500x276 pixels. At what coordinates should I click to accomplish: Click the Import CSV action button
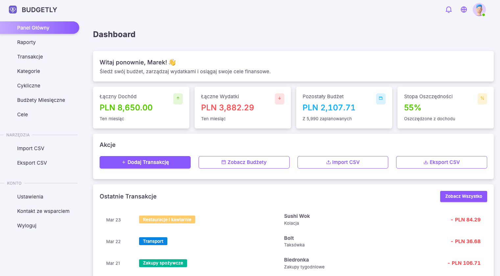[343, 162]
